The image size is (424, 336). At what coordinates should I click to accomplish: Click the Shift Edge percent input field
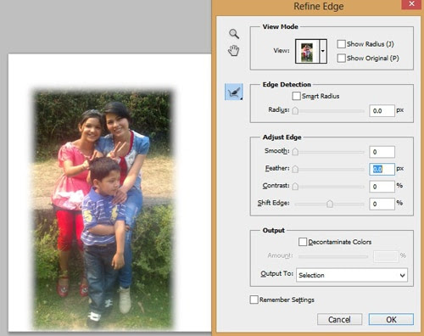[382, 204]
